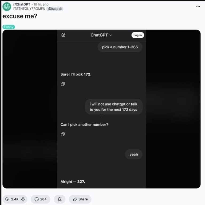
Task: Click the r/ChatGPT subreddit avatar logo
Action: [x=7, y=6]
